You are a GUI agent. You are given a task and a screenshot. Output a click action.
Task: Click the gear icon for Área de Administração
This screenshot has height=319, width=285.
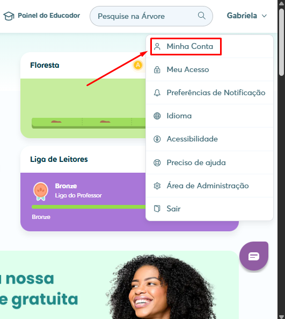(x=157, y=186)
